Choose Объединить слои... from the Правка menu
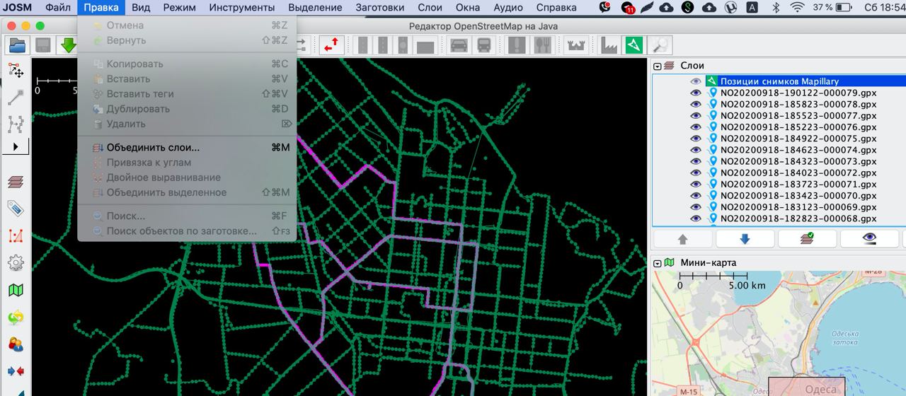906x396 pixels. [x=187, y=148]
